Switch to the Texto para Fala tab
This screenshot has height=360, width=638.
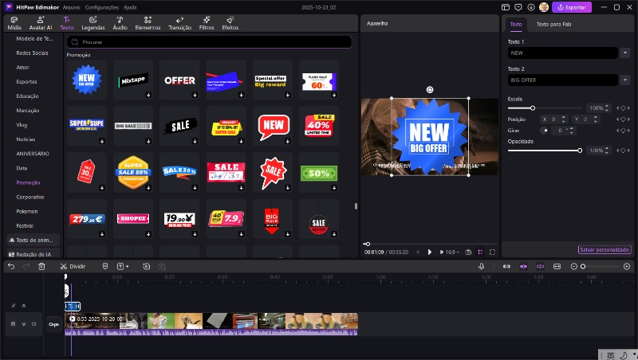pyautogui.click(x=553, y=25)
